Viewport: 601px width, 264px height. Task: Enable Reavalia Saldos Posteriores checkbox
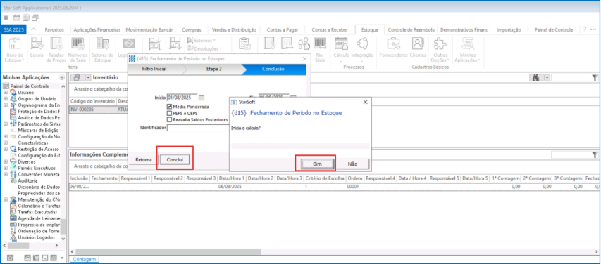[x=169, y=119]
